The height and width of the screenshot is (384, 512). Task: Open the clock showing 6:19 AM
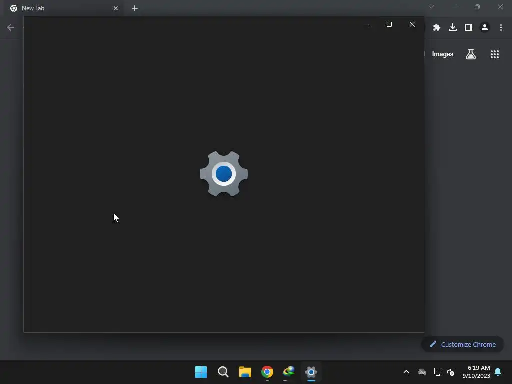click(x=476, y=372)
